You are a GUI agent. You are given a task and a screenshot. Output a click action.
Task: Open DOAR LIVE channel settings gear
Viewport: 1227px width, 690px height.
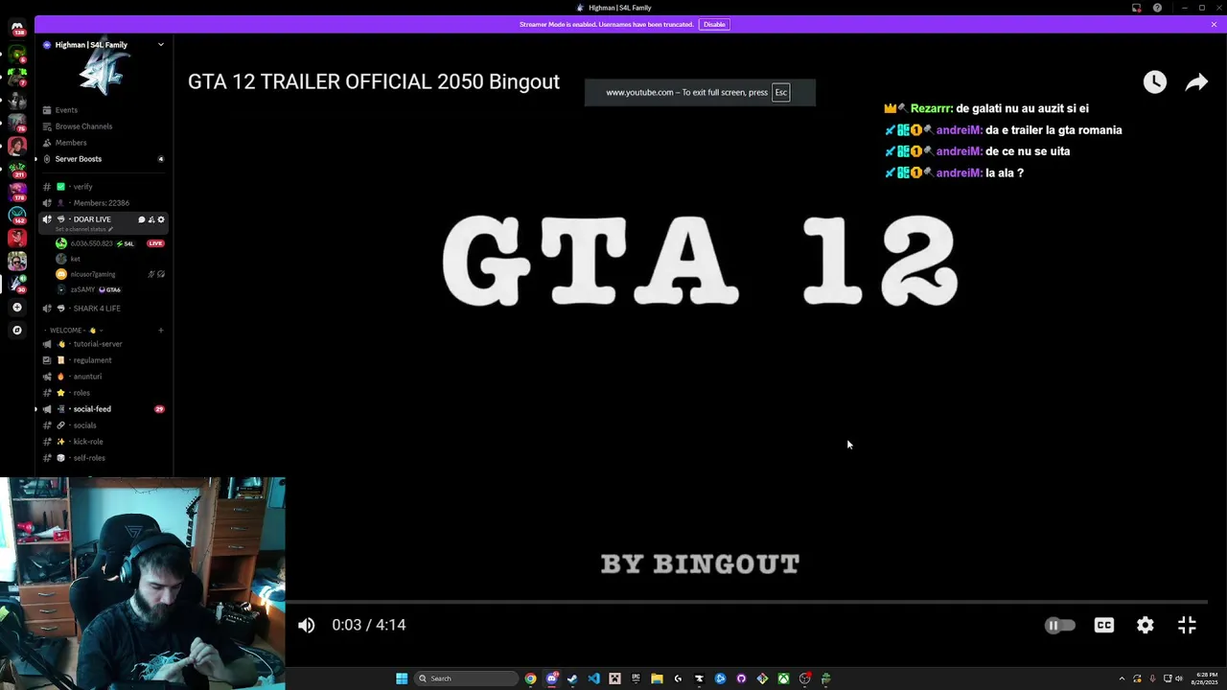pos(160,219)
